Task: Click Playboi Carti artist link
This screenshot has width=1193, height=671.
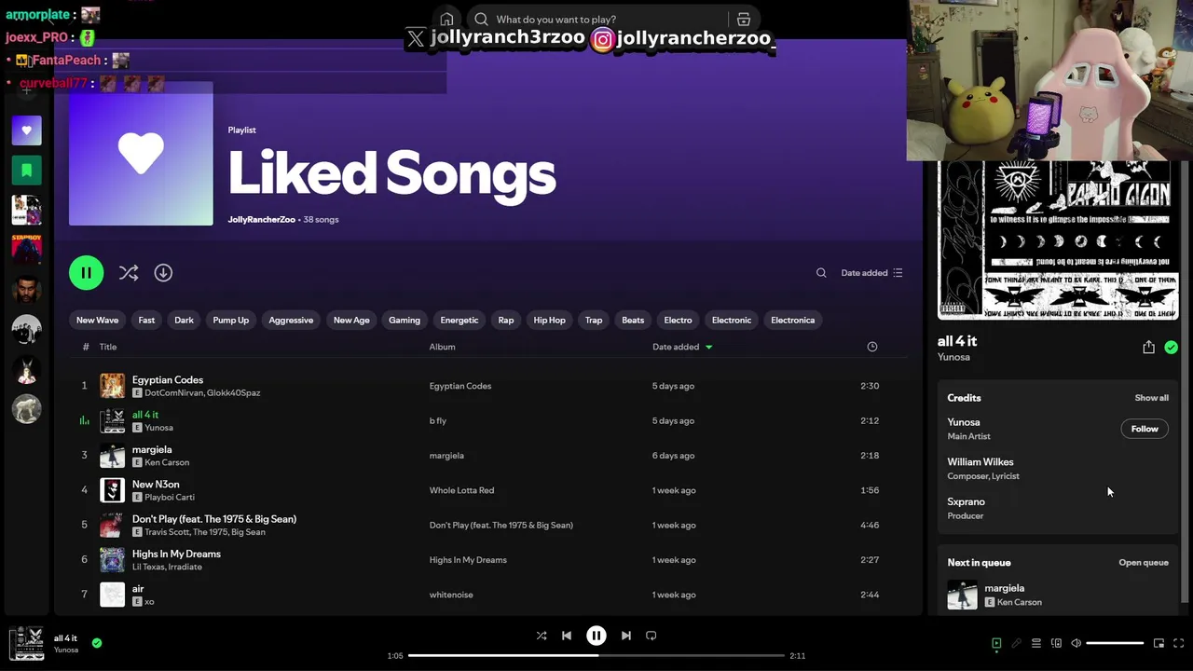Action: [169, 498]
